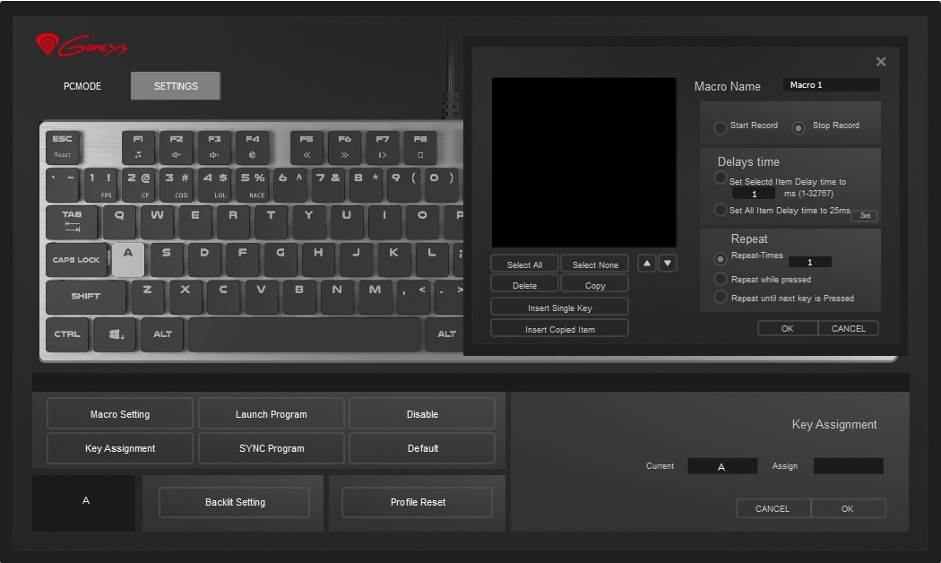
Task: Enable Repeat until next key is Pressed
Action: click(721, 298)
